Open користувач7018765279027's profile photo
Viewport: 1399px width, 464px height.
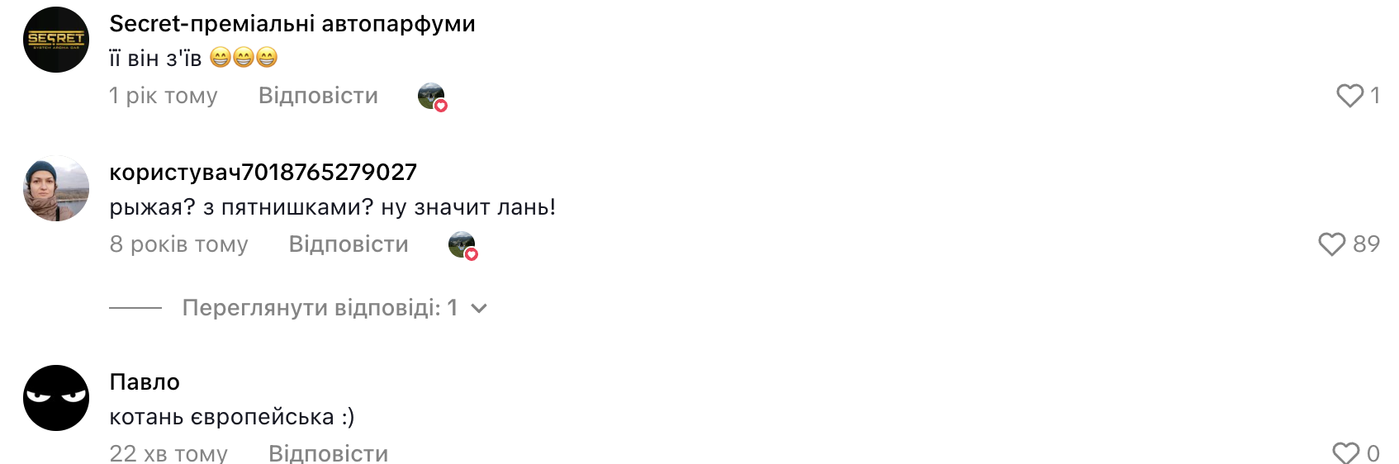tap(56, 188)
